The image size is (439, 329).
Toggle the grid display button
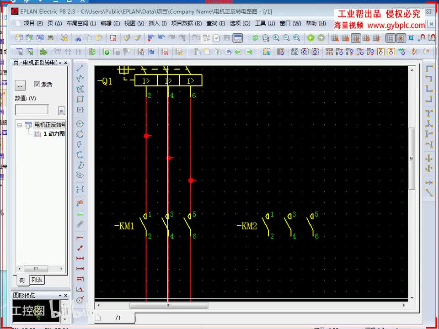[390, 38]
